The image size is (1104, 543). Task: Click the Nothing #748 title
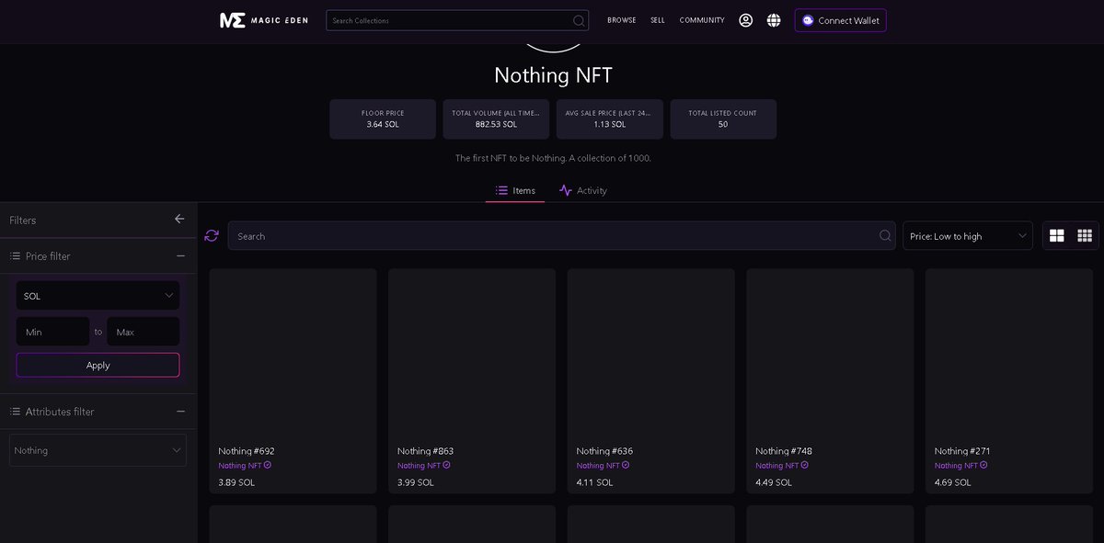click(784, 451)
